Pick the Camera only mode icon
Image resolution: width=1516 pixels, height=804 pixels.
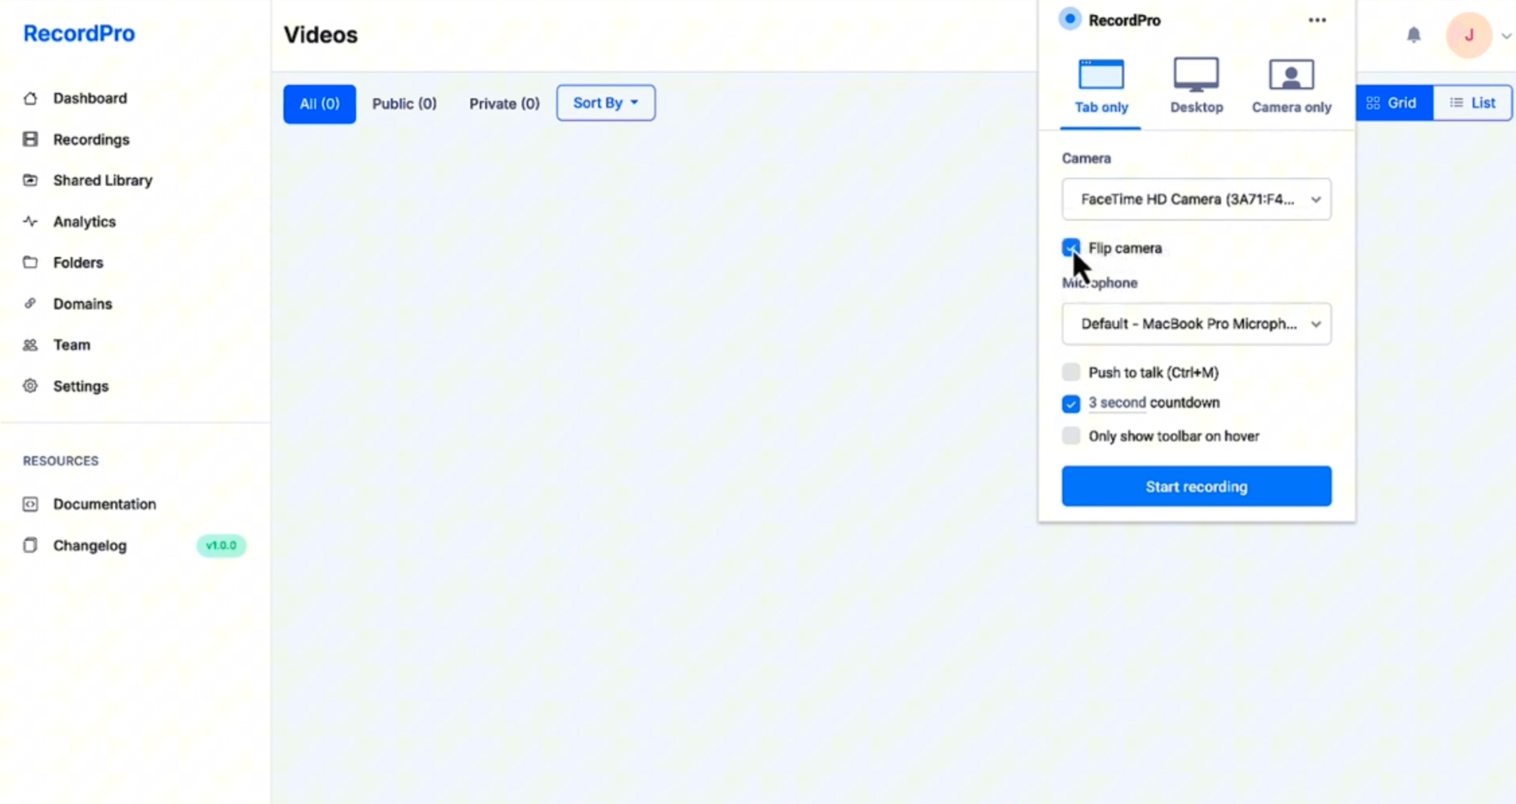pyautogui.click(x=1291, y=74)
